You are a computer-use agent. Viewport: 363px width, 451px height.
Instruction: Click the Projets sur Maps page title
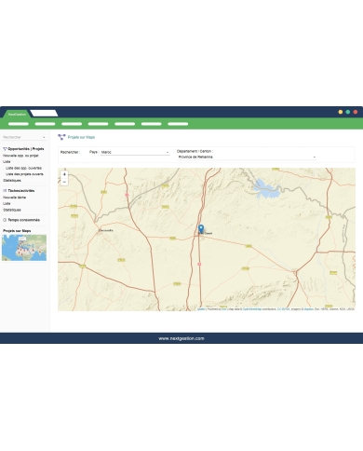(81, 137)
